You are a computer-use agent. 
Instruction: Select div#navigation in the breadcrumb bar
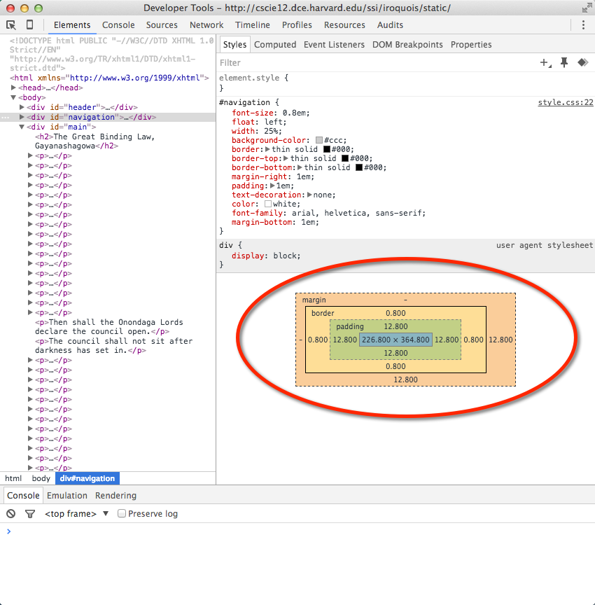[x=87, y=478]
